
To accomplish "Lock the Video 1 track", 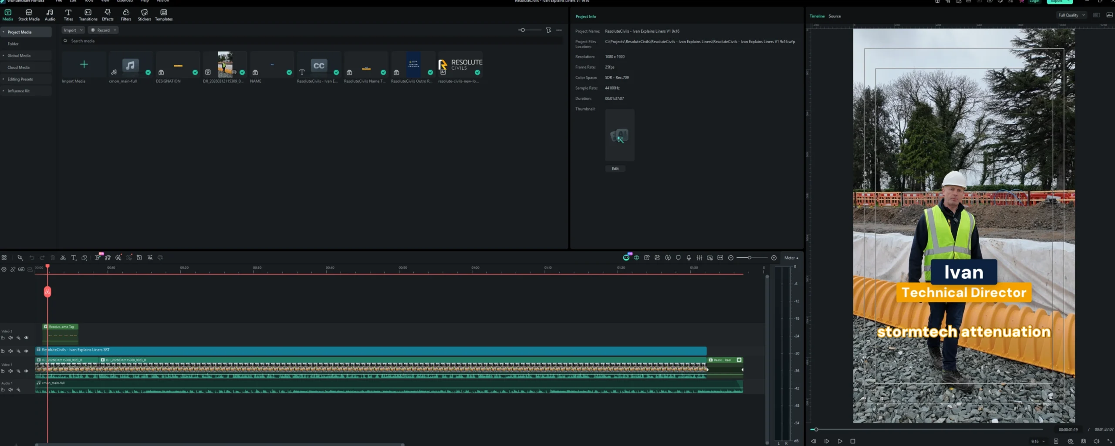I will tap(3, 371).
